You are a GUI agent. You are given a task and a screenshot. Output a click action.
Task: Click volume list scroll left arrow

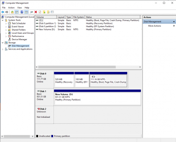37,67
